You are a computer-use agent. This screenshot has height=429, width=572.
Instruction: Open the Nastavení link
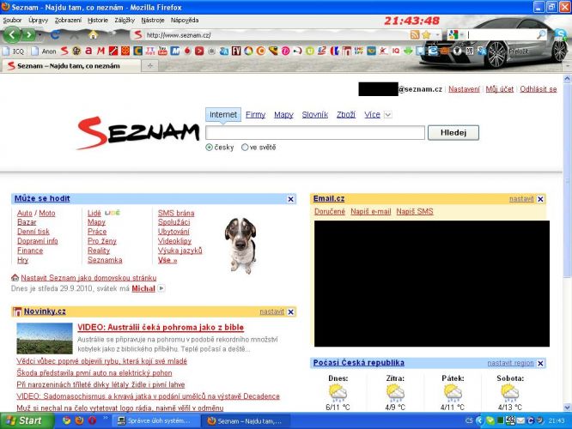(x=464, y=89)
